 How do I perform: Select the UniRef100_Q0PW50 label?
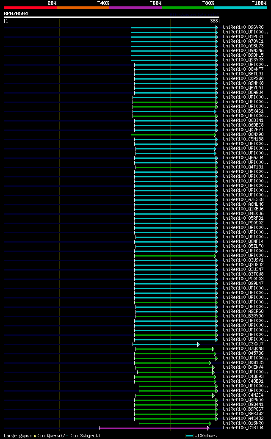243,400
